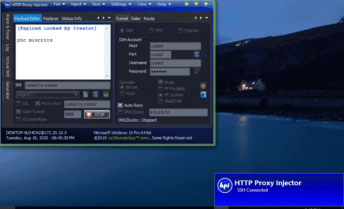Switch to the Replacer tab
This screenshot has height=209, width=344.
(x=51, y=19)
